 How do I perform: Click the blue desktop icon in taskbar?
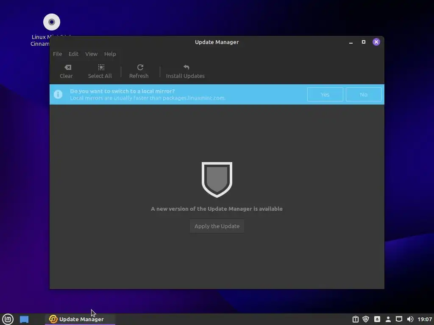pos(24,319)
